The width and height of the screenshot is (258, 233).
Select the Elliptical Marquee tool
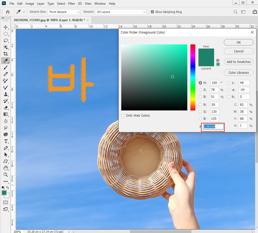(x=6, y=34)
